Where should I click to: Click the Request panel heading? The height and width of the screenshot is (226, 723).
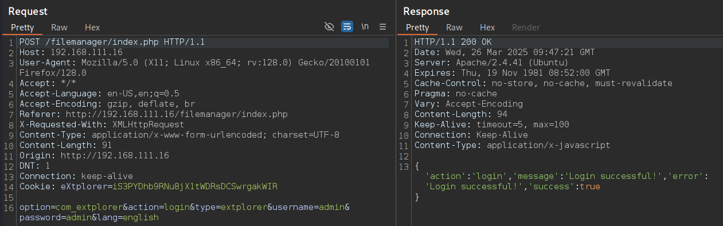point(28,11)
